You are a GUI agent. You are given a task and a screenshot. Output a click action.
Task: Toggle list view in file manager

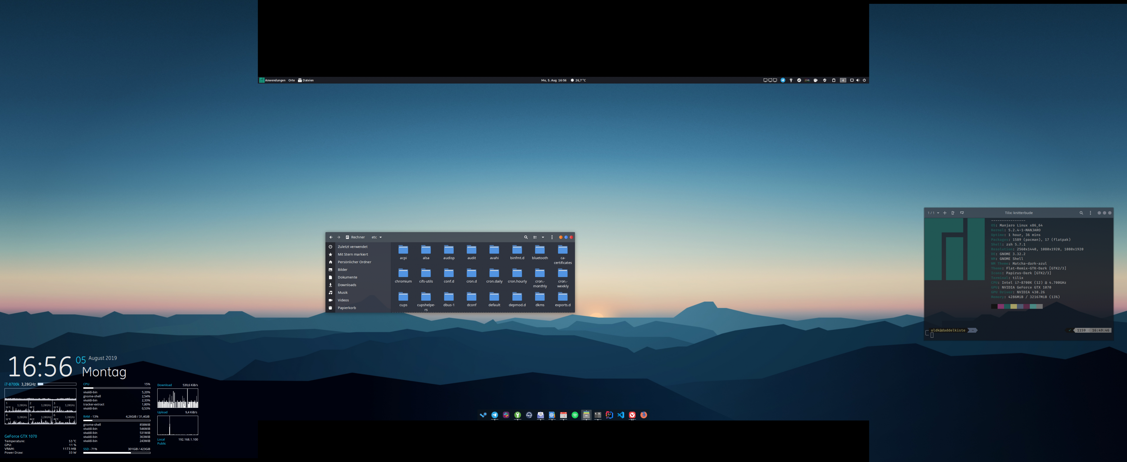535,237
